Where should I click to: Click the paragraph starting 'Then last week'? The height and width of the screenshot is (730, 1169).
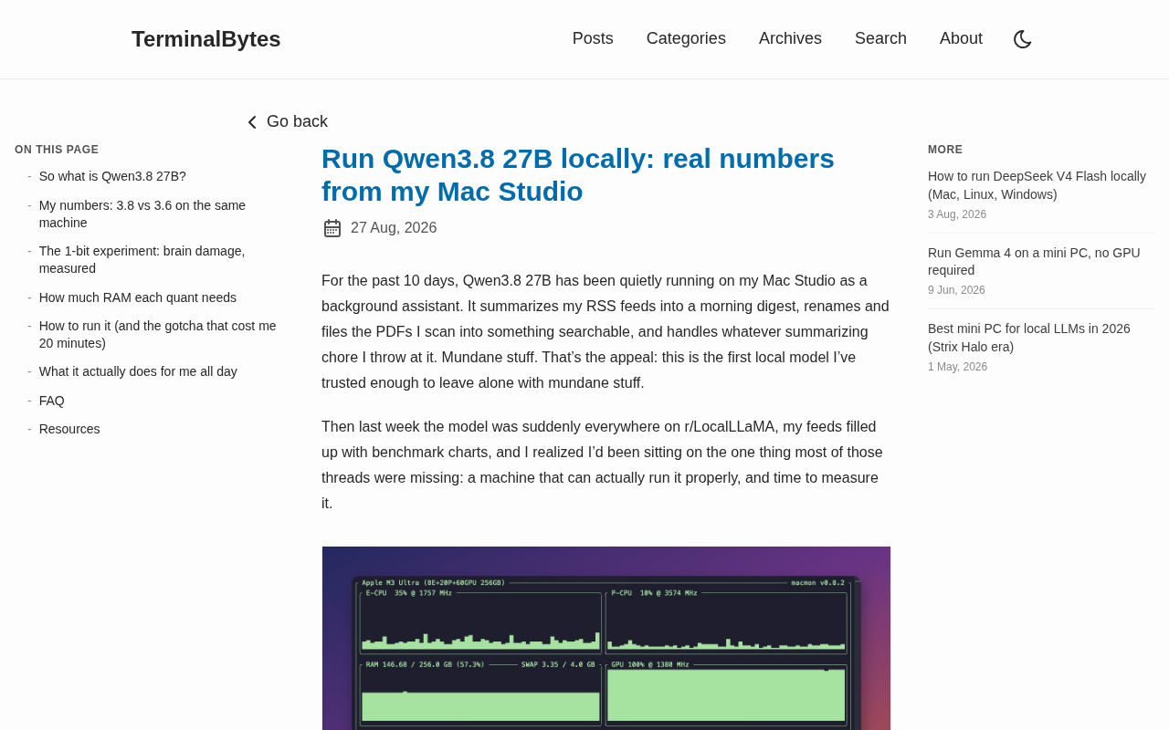(x=602, y=464)
